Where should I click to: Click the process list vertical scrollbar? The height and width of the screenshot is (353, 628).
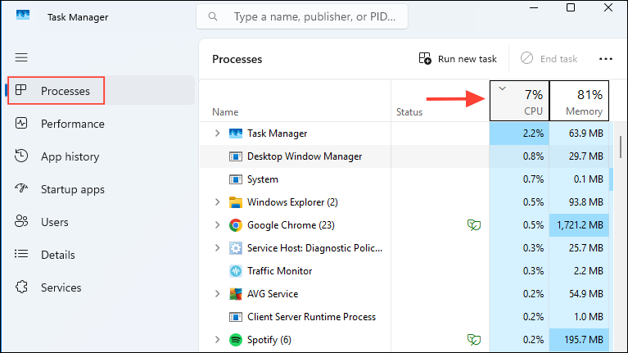[621, 147]
